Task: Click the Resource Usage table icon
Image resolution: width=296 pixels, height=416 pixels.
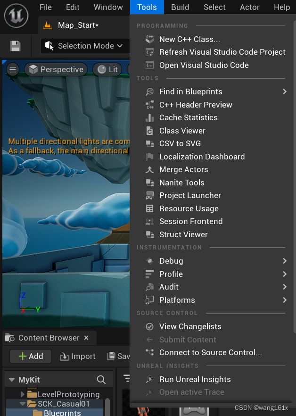Action: (x=149, y=208)
